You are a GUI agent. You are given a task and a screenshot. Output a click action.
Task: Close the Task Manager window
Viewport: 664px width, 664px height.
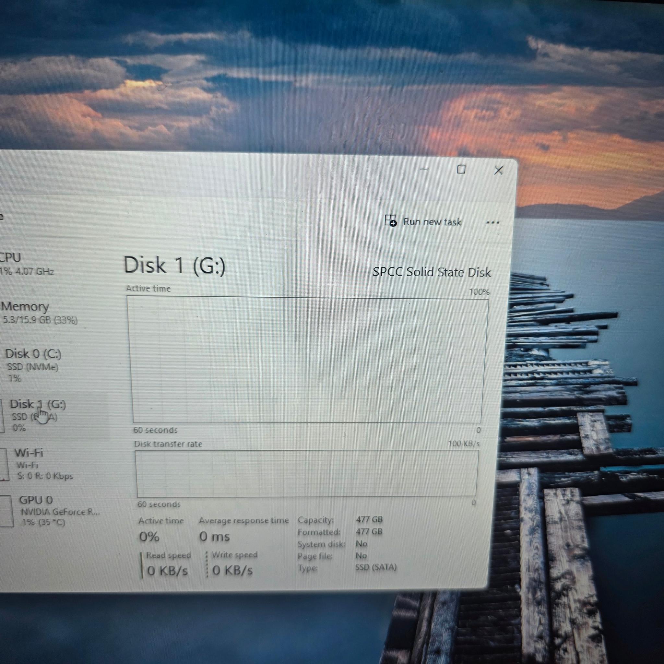[498, 170]
